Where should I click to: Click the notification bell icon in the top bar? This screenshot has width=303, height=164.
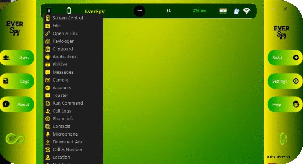tap(236, 11)
